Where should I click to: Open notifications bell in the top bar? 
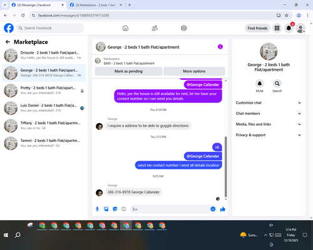[289, 28]
